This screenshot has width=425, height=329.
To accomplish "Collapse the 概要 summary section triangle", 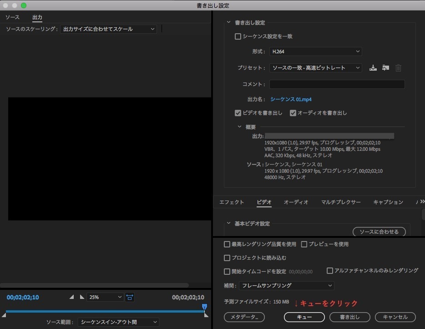I will coord(240,126).
